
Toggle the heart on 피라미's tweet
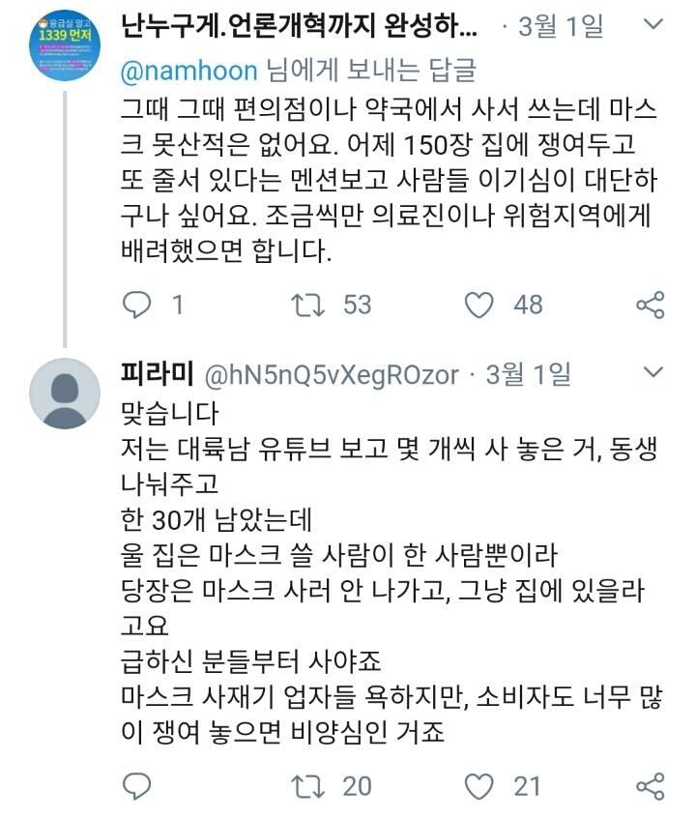click(x=479, y=785)
